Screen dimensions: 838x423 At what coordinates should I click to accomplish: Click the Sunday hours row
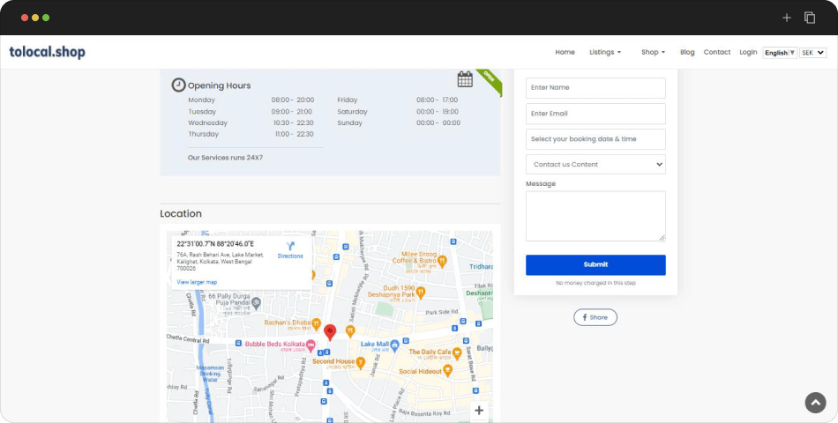[399, 122]
